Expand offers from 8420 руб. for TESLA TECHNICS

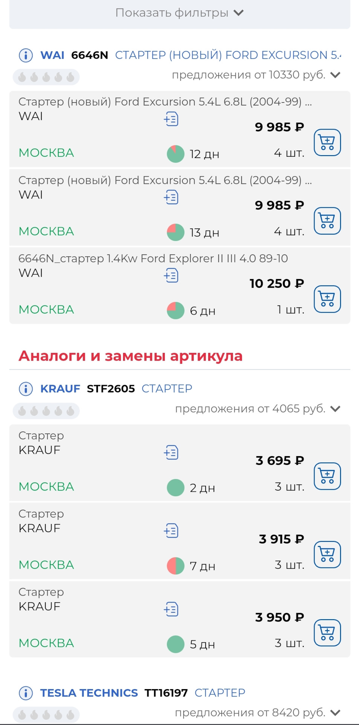(335, 713)
